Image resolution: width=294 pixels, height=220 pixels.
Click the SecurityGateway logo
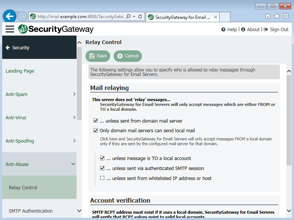[56, 29]
